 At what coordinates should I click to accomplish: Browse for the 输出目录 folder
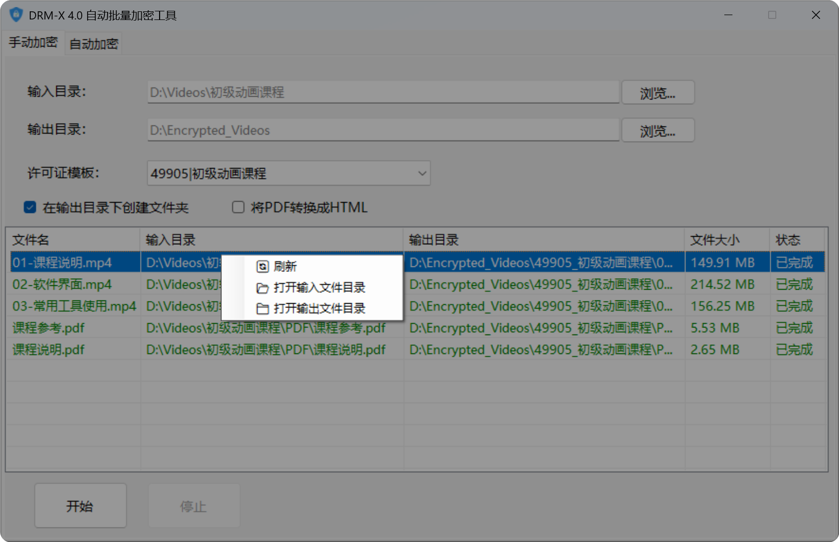pyautogui.click(x=657, y=131)
